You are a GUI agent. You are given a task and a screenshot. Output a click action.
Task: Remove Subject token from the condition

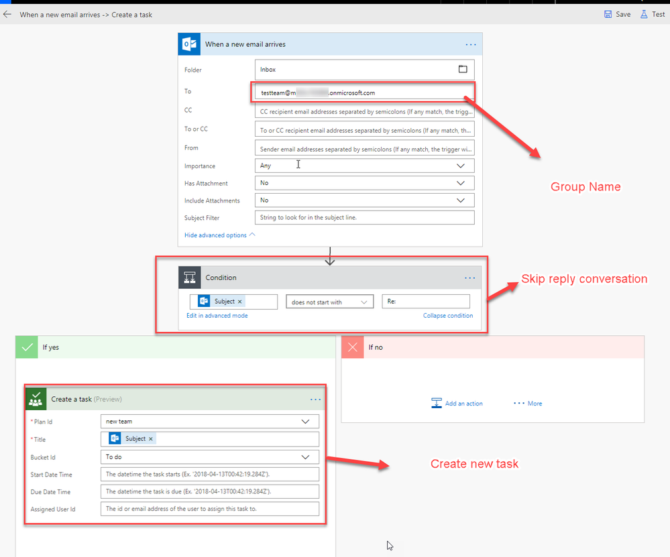pos(239,302)
